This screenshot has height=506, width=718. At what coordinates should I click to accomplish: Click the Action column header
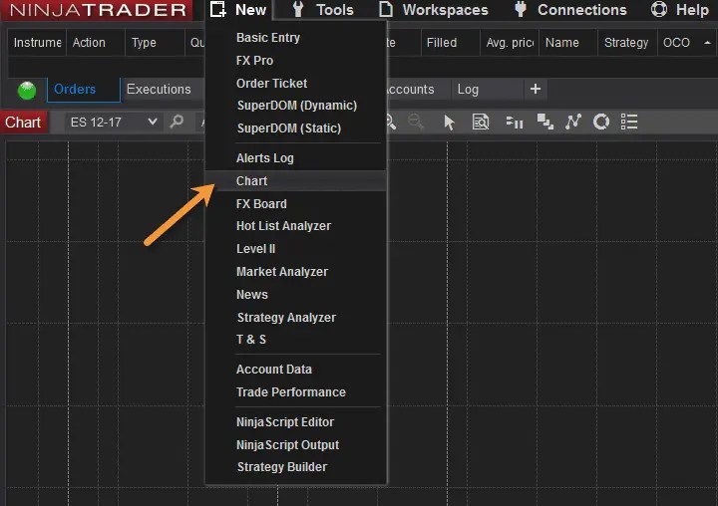click(x=96, y=43)
